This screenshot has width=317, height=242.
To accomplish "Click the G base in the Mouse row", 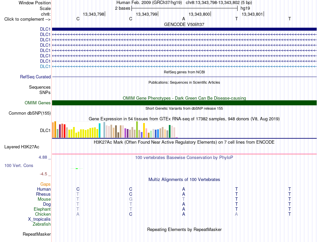I will 130,199.
